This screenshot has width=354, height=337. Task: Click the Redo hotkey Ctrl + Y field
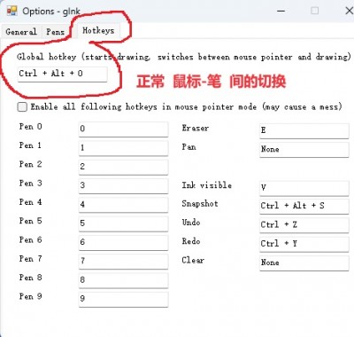point(304,244)
